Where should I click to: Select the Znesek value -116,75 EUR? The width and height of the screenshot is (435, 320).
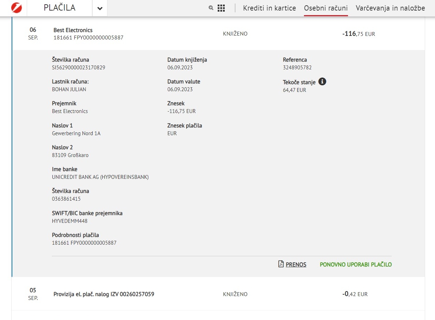tap(181, 111)
